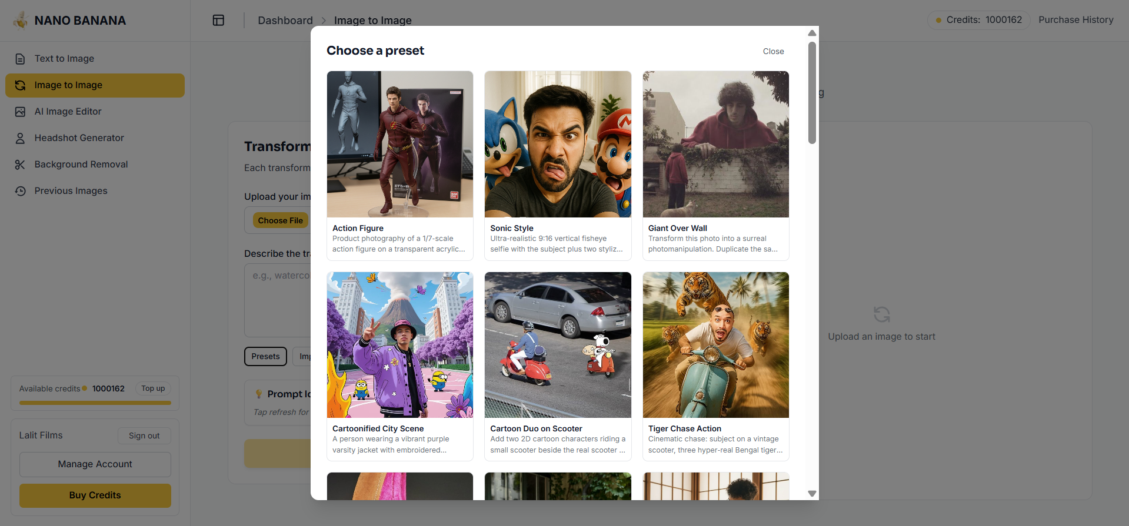The image size is (1129, 526).
Task: Click the dialog scrollbar up arrow
Action: [x=812, y=33]
